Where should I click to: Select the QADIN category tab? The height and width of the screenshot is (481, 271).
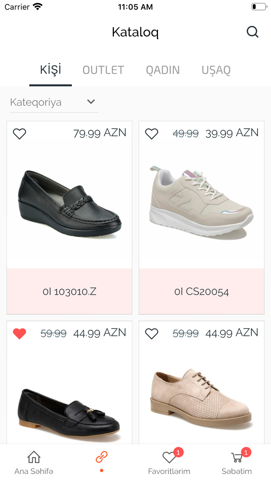(163, 70)
